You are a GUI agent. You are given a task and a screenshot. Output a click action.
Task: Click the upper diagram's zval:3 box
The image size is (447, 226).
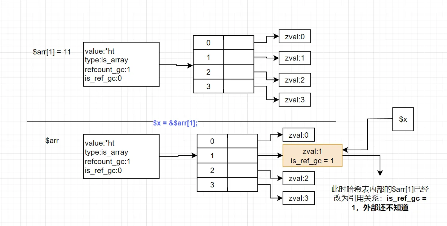pos(295,100)
